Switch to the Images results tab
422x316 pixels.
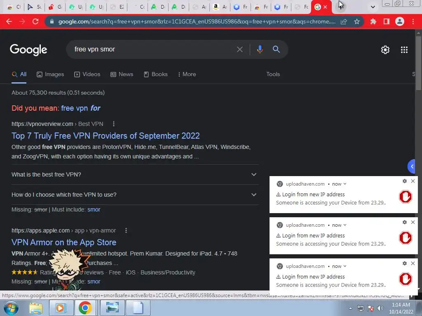pos(50,74)
